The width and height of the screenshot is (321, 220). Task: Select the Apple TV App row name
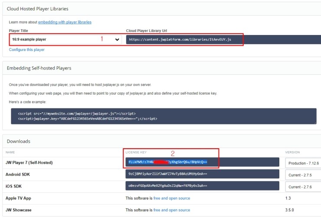18,198
